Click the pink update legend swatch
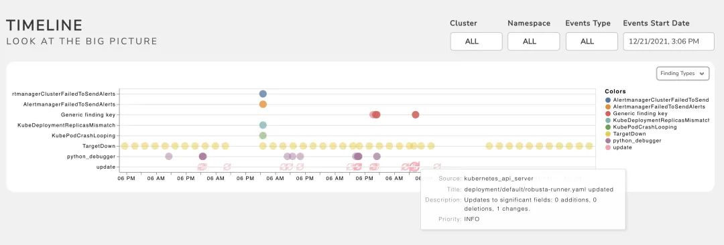This screenshot has height=245, width=724. [x=607, y=147]
